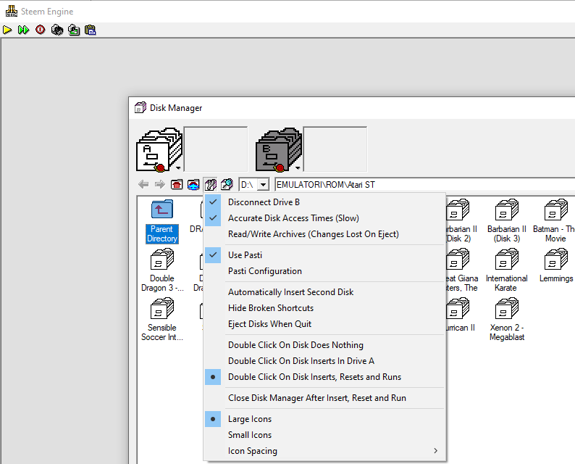Enable Eject Disks When Quit
Viewport: 575px width, 464px height.
pyautogui.click(x=324, y=324)
